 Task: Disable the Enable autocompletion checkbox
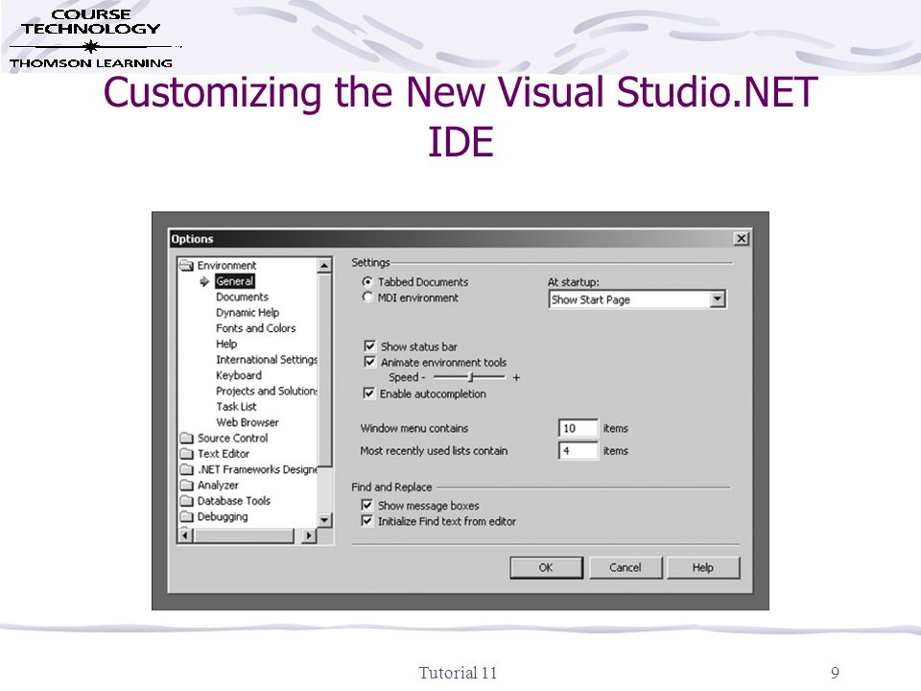click(368, 393)
